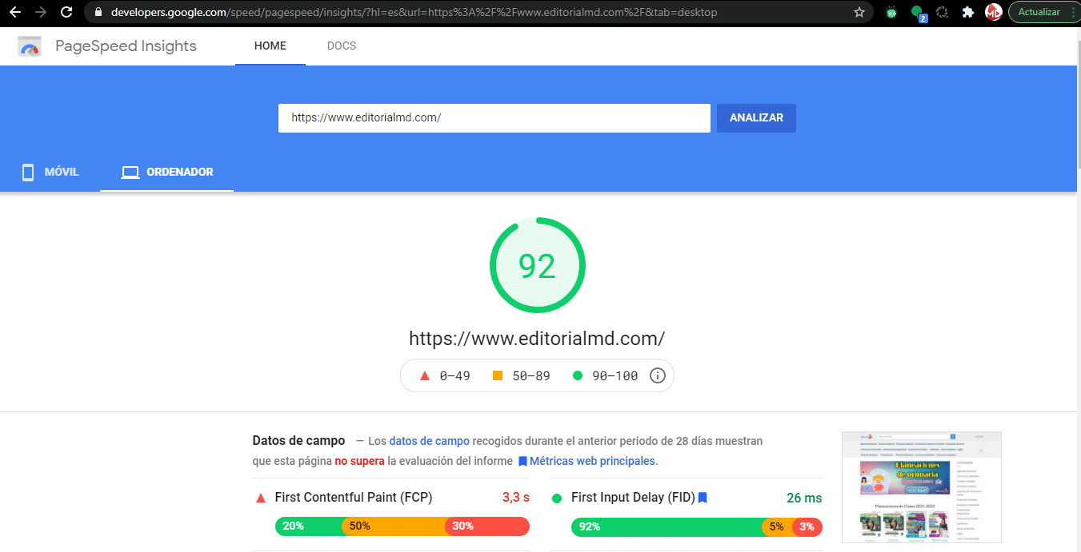Click the info icon next to score legend
The width and height of the screenshot is (1081, 552).
point(657,375)
